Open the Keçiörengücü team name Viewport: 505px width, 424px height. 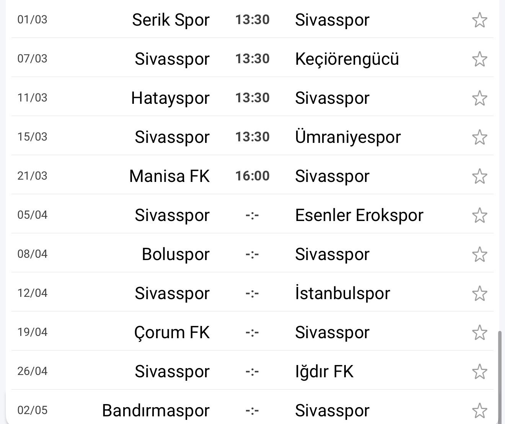pos(347,59)
